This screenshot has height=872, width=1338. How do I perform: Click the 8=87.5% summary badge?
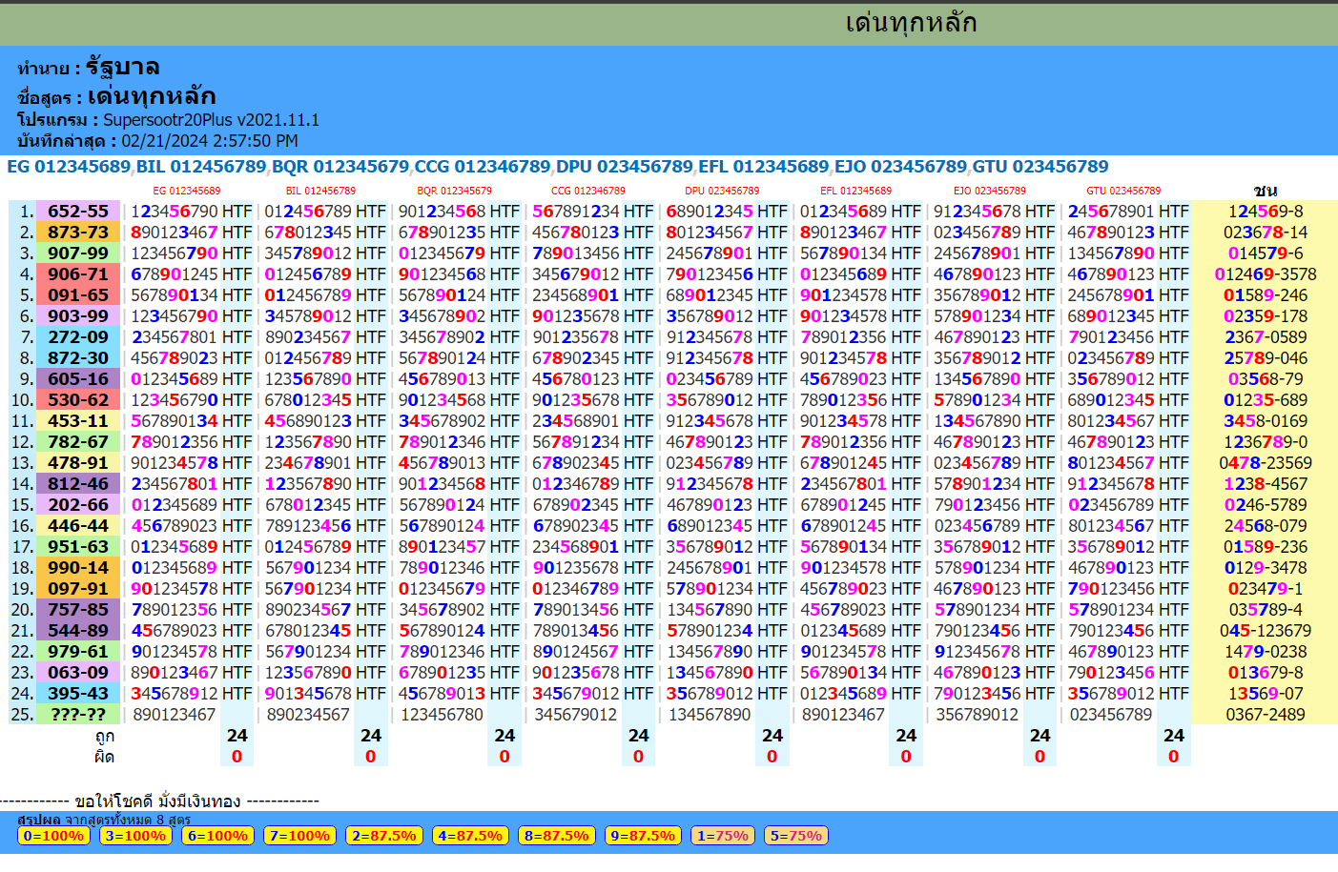tap(556, 836)
